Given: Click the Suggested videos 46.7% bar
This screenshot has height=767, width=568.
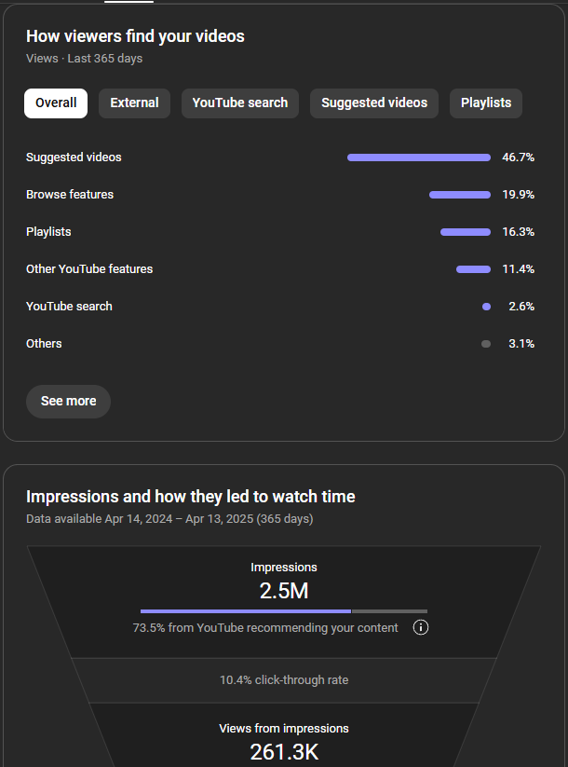Looking at the screenshot, I should [x=419, y=158].
